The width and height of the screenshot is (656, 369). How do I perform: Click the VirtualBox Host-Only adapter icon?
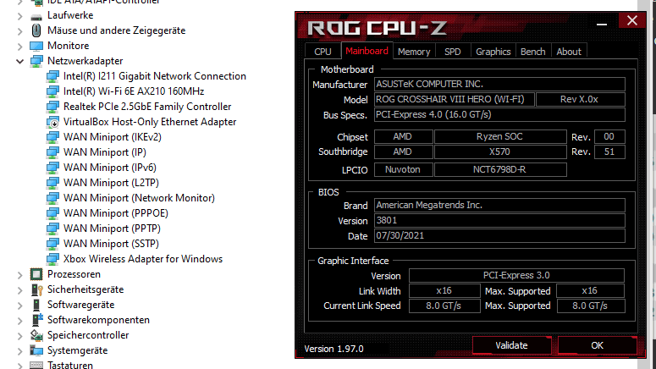(x=53, y=122)
